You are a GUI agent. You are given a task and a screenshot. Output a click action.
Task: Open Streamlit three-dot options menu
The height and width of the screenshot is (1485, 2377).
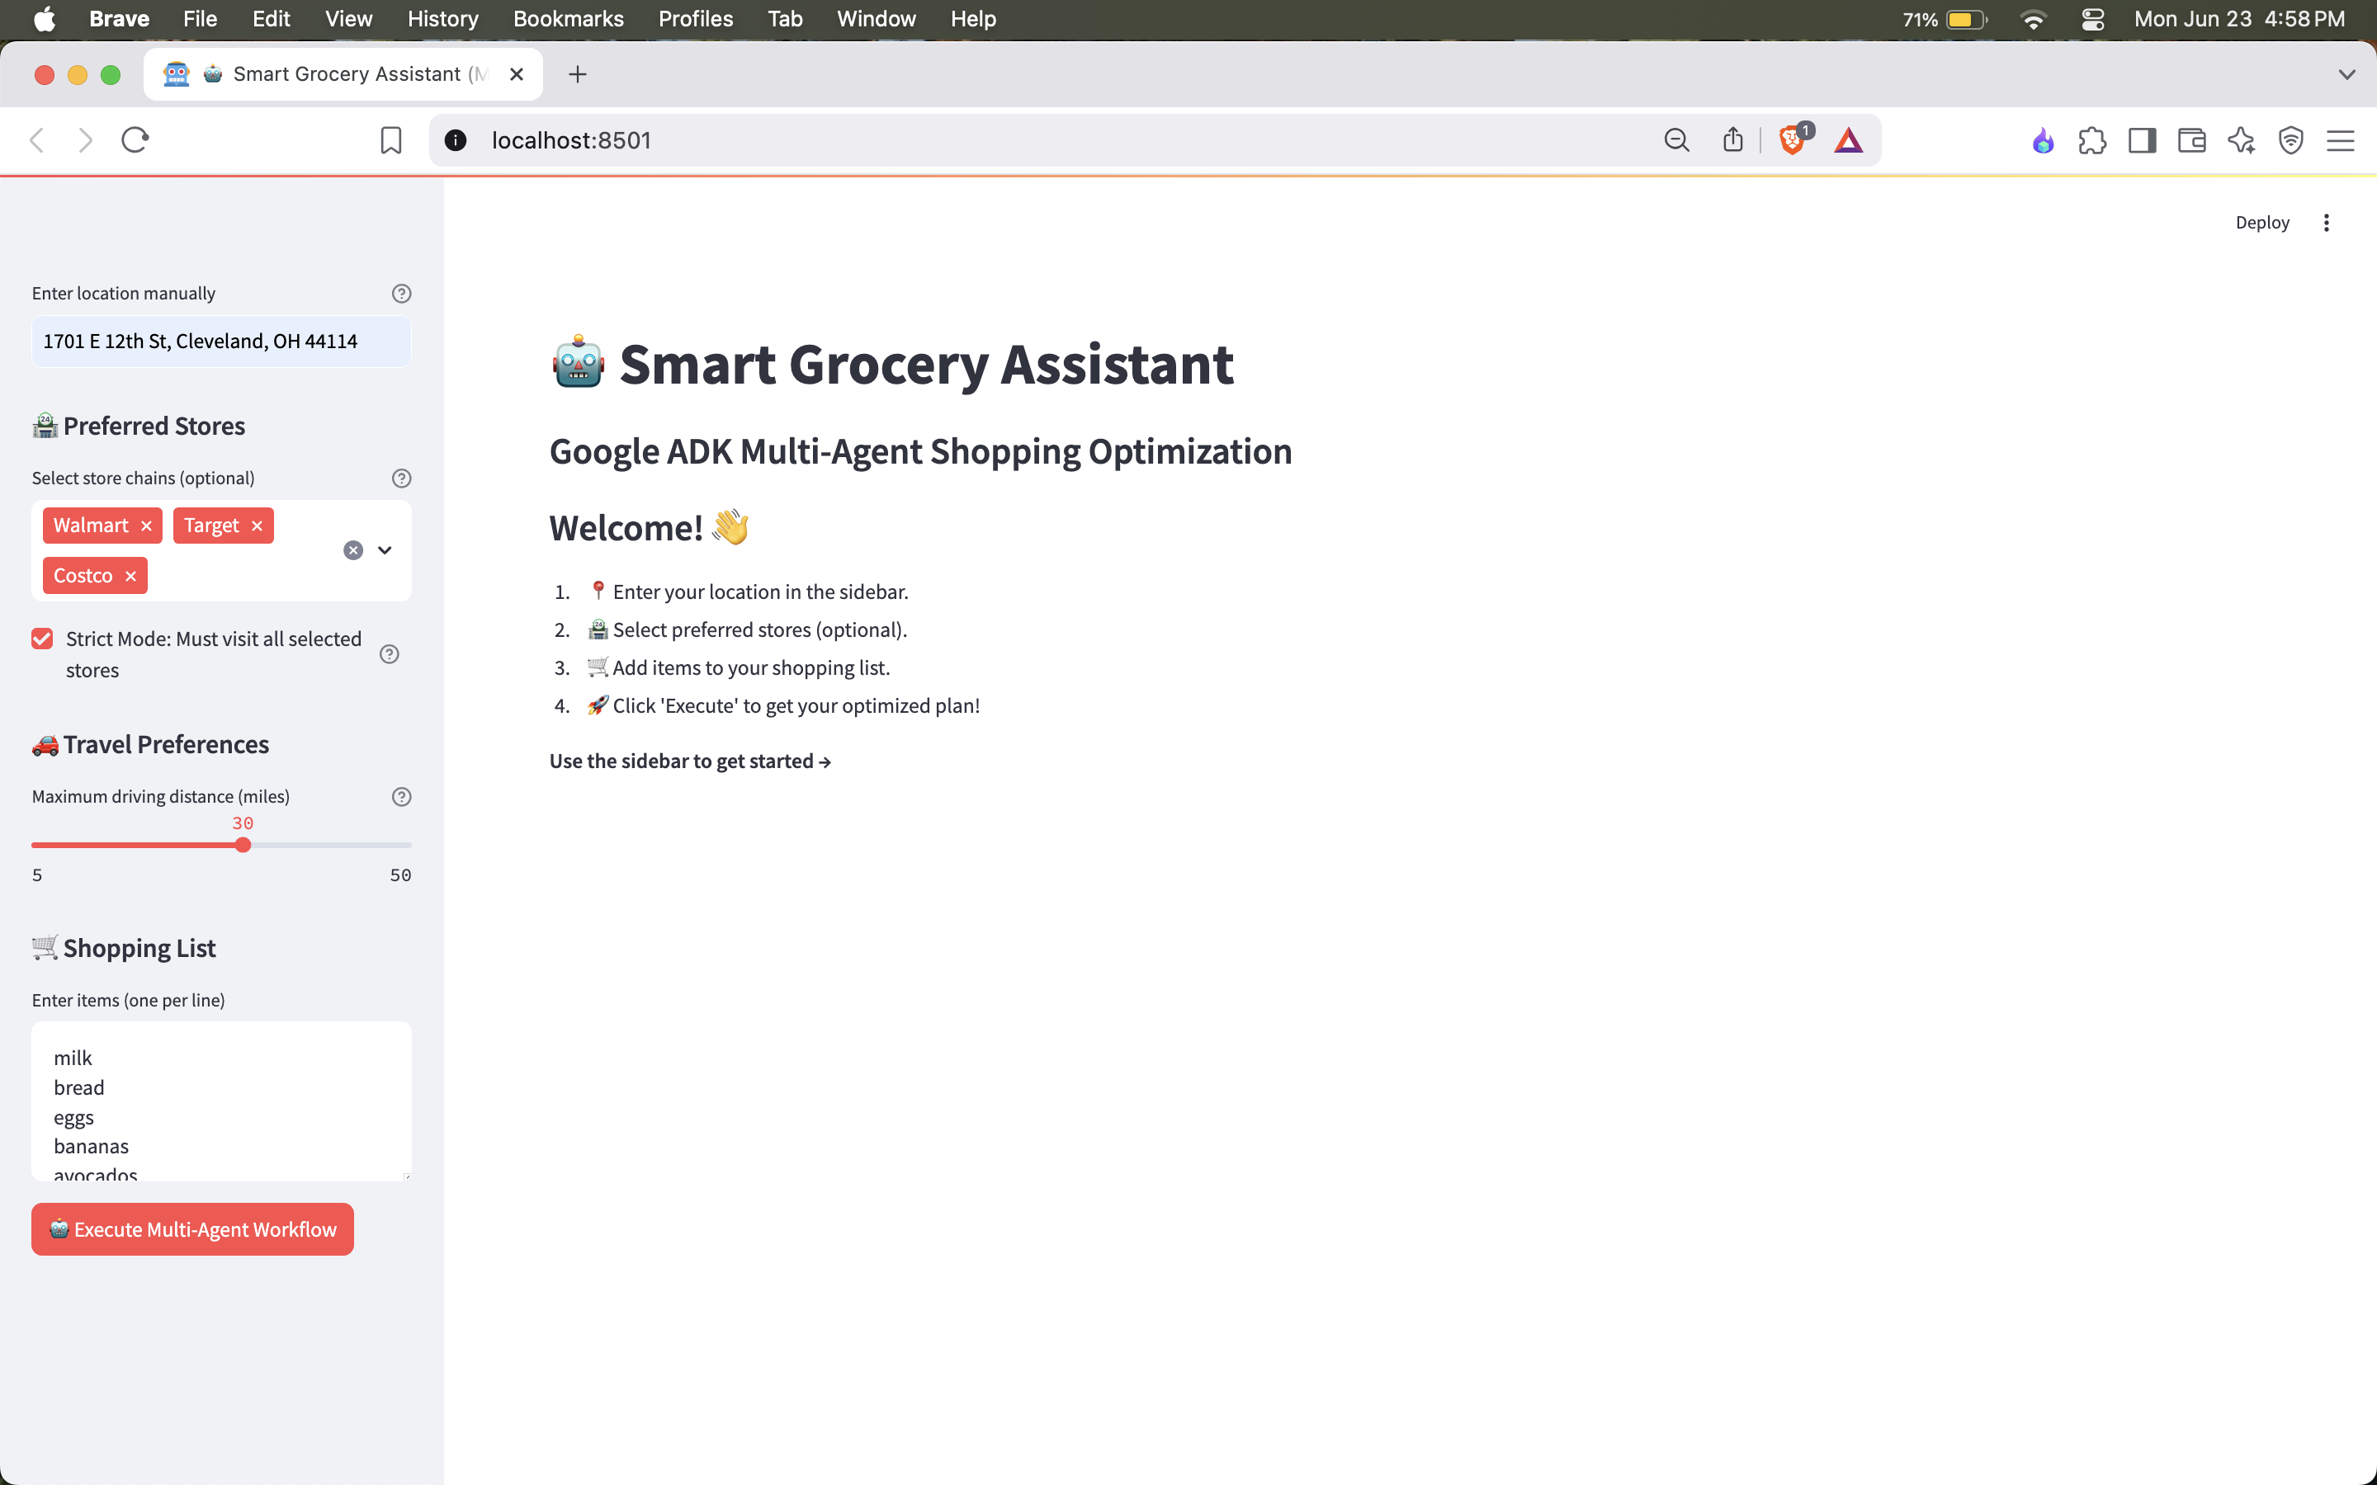[2325, 223]
